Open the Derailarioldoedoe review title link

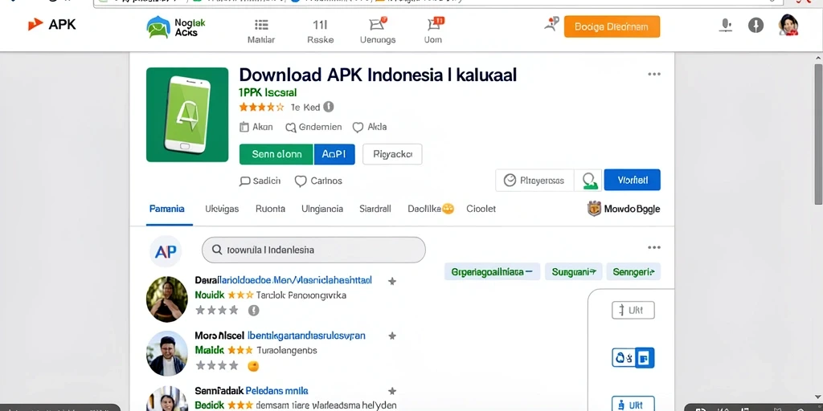point(284,280)
